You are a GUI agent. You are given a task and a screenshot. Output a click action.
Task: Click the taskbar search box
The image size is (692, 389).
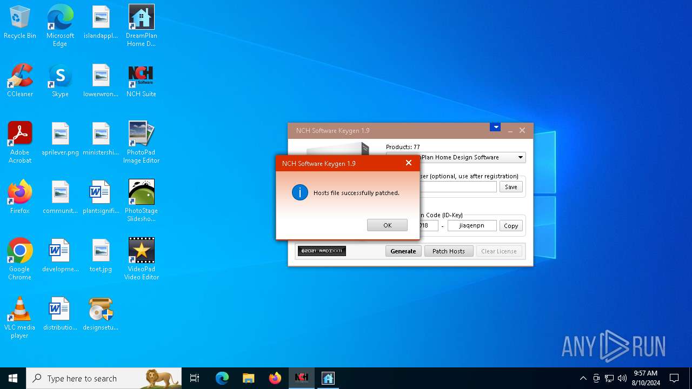pyautogui.click(x=104, y=378)
